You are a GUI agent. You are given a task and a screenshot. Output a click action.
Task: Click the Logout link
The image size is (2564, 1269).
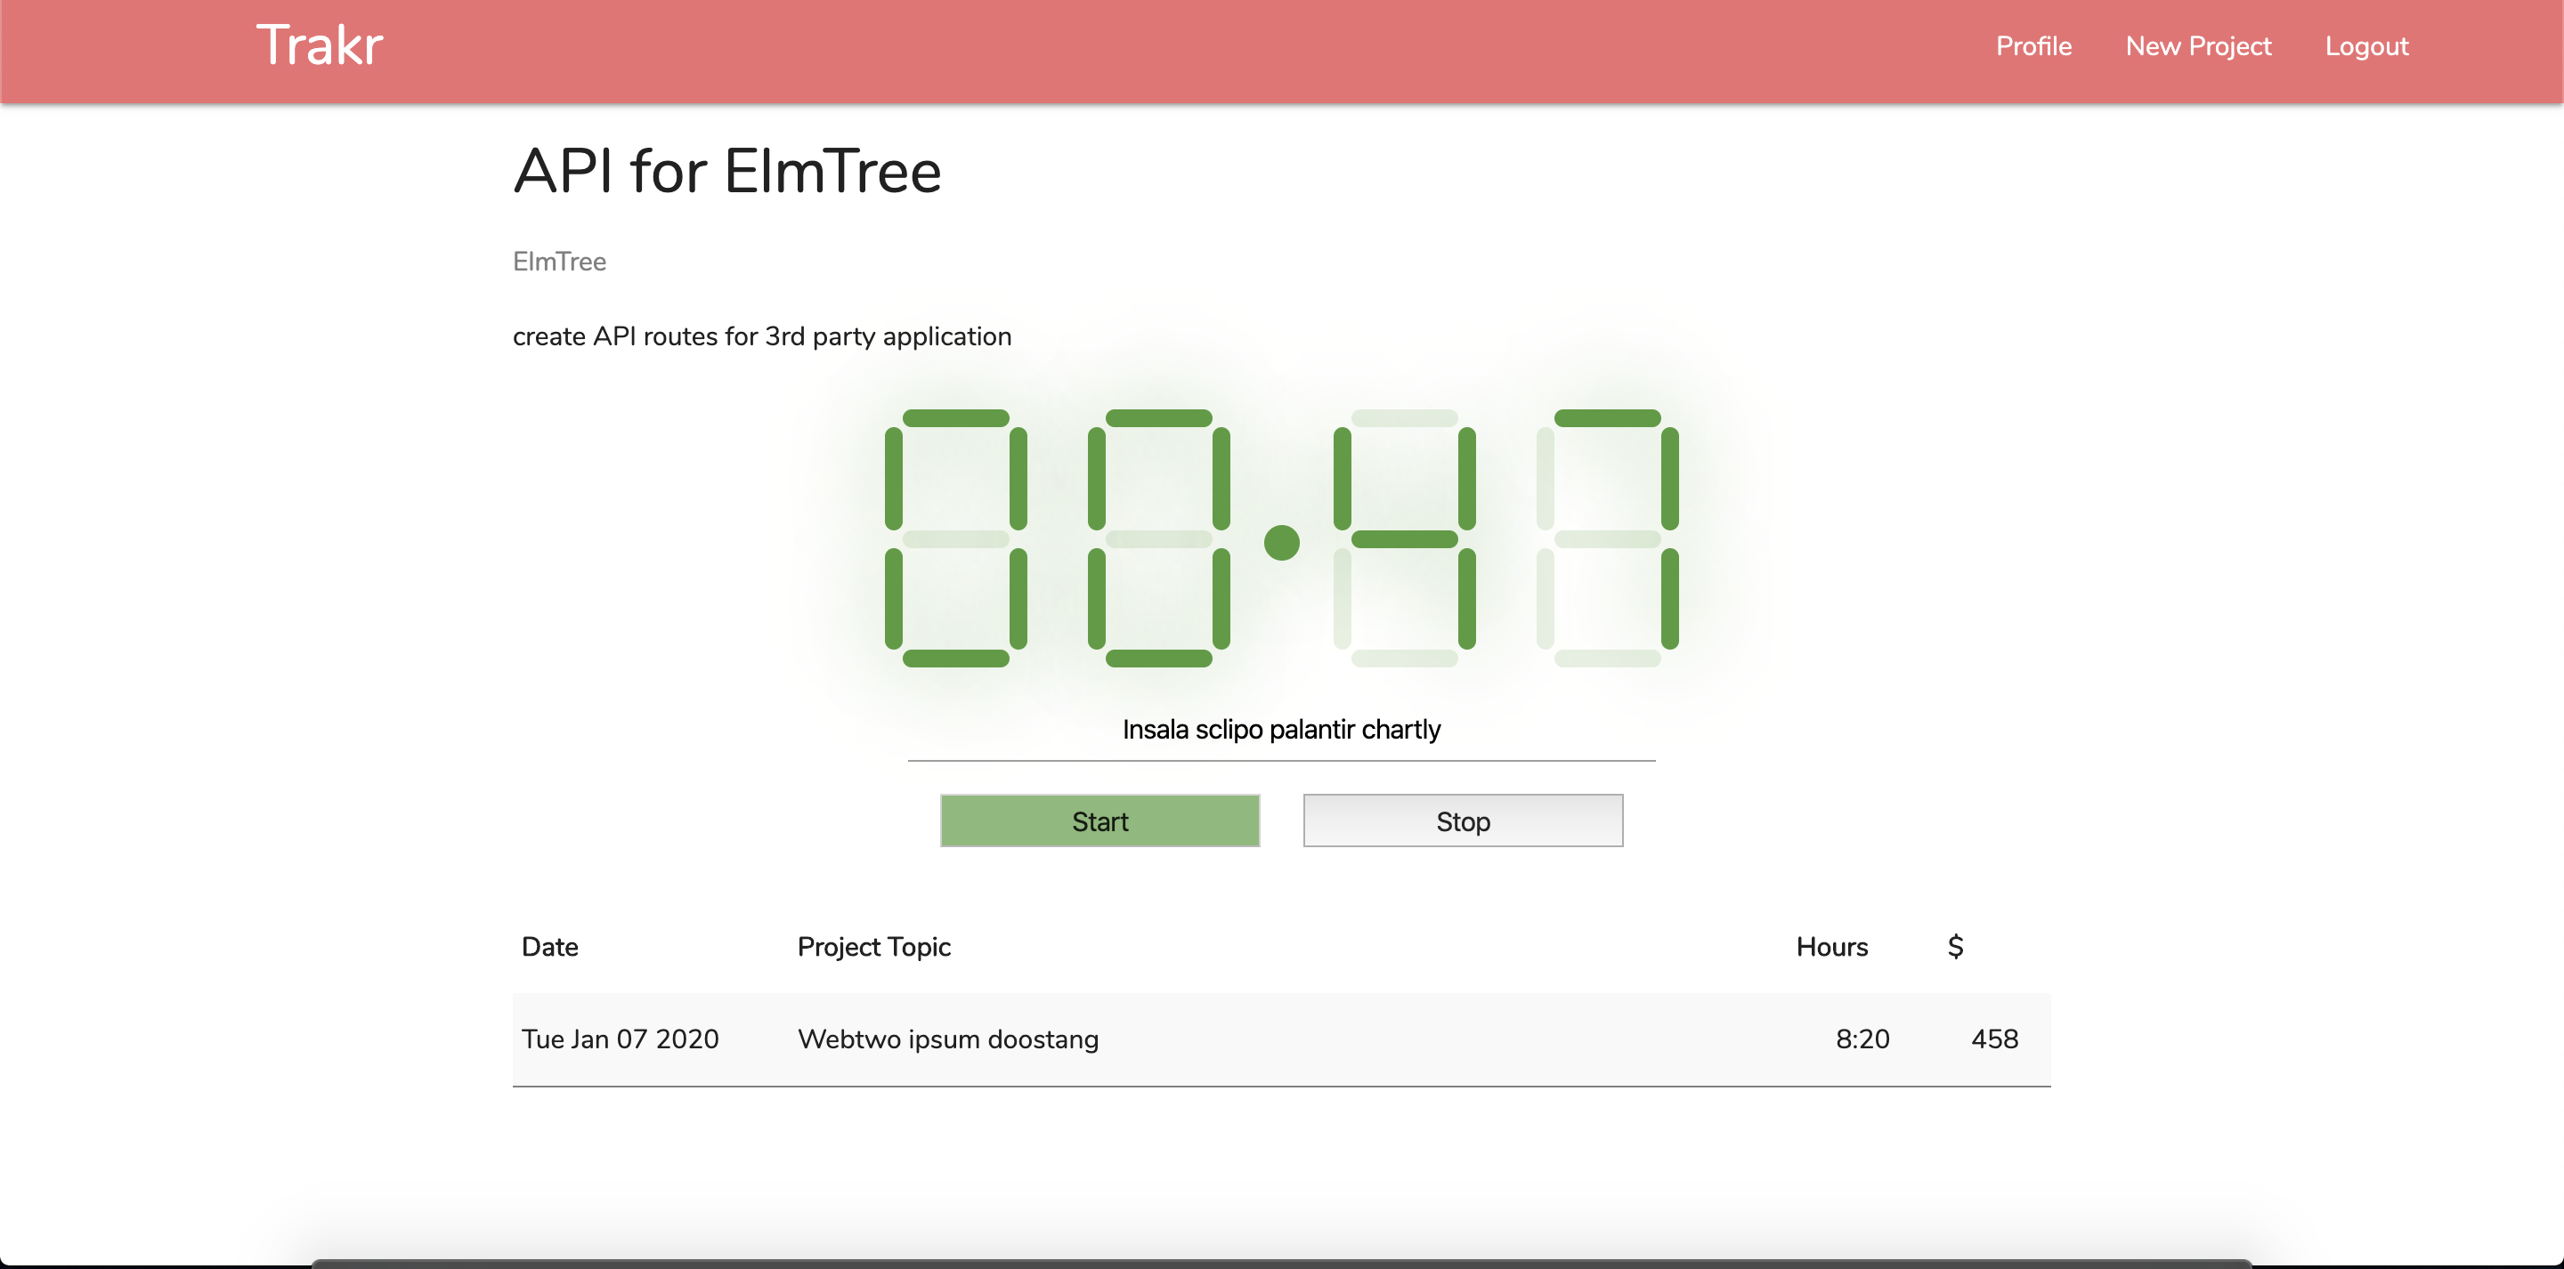[x=2367, y=45]
